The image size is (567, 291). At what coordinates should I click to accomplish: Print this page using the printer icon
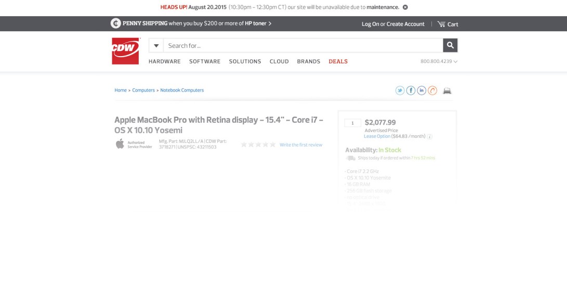[x=447, y=91]
